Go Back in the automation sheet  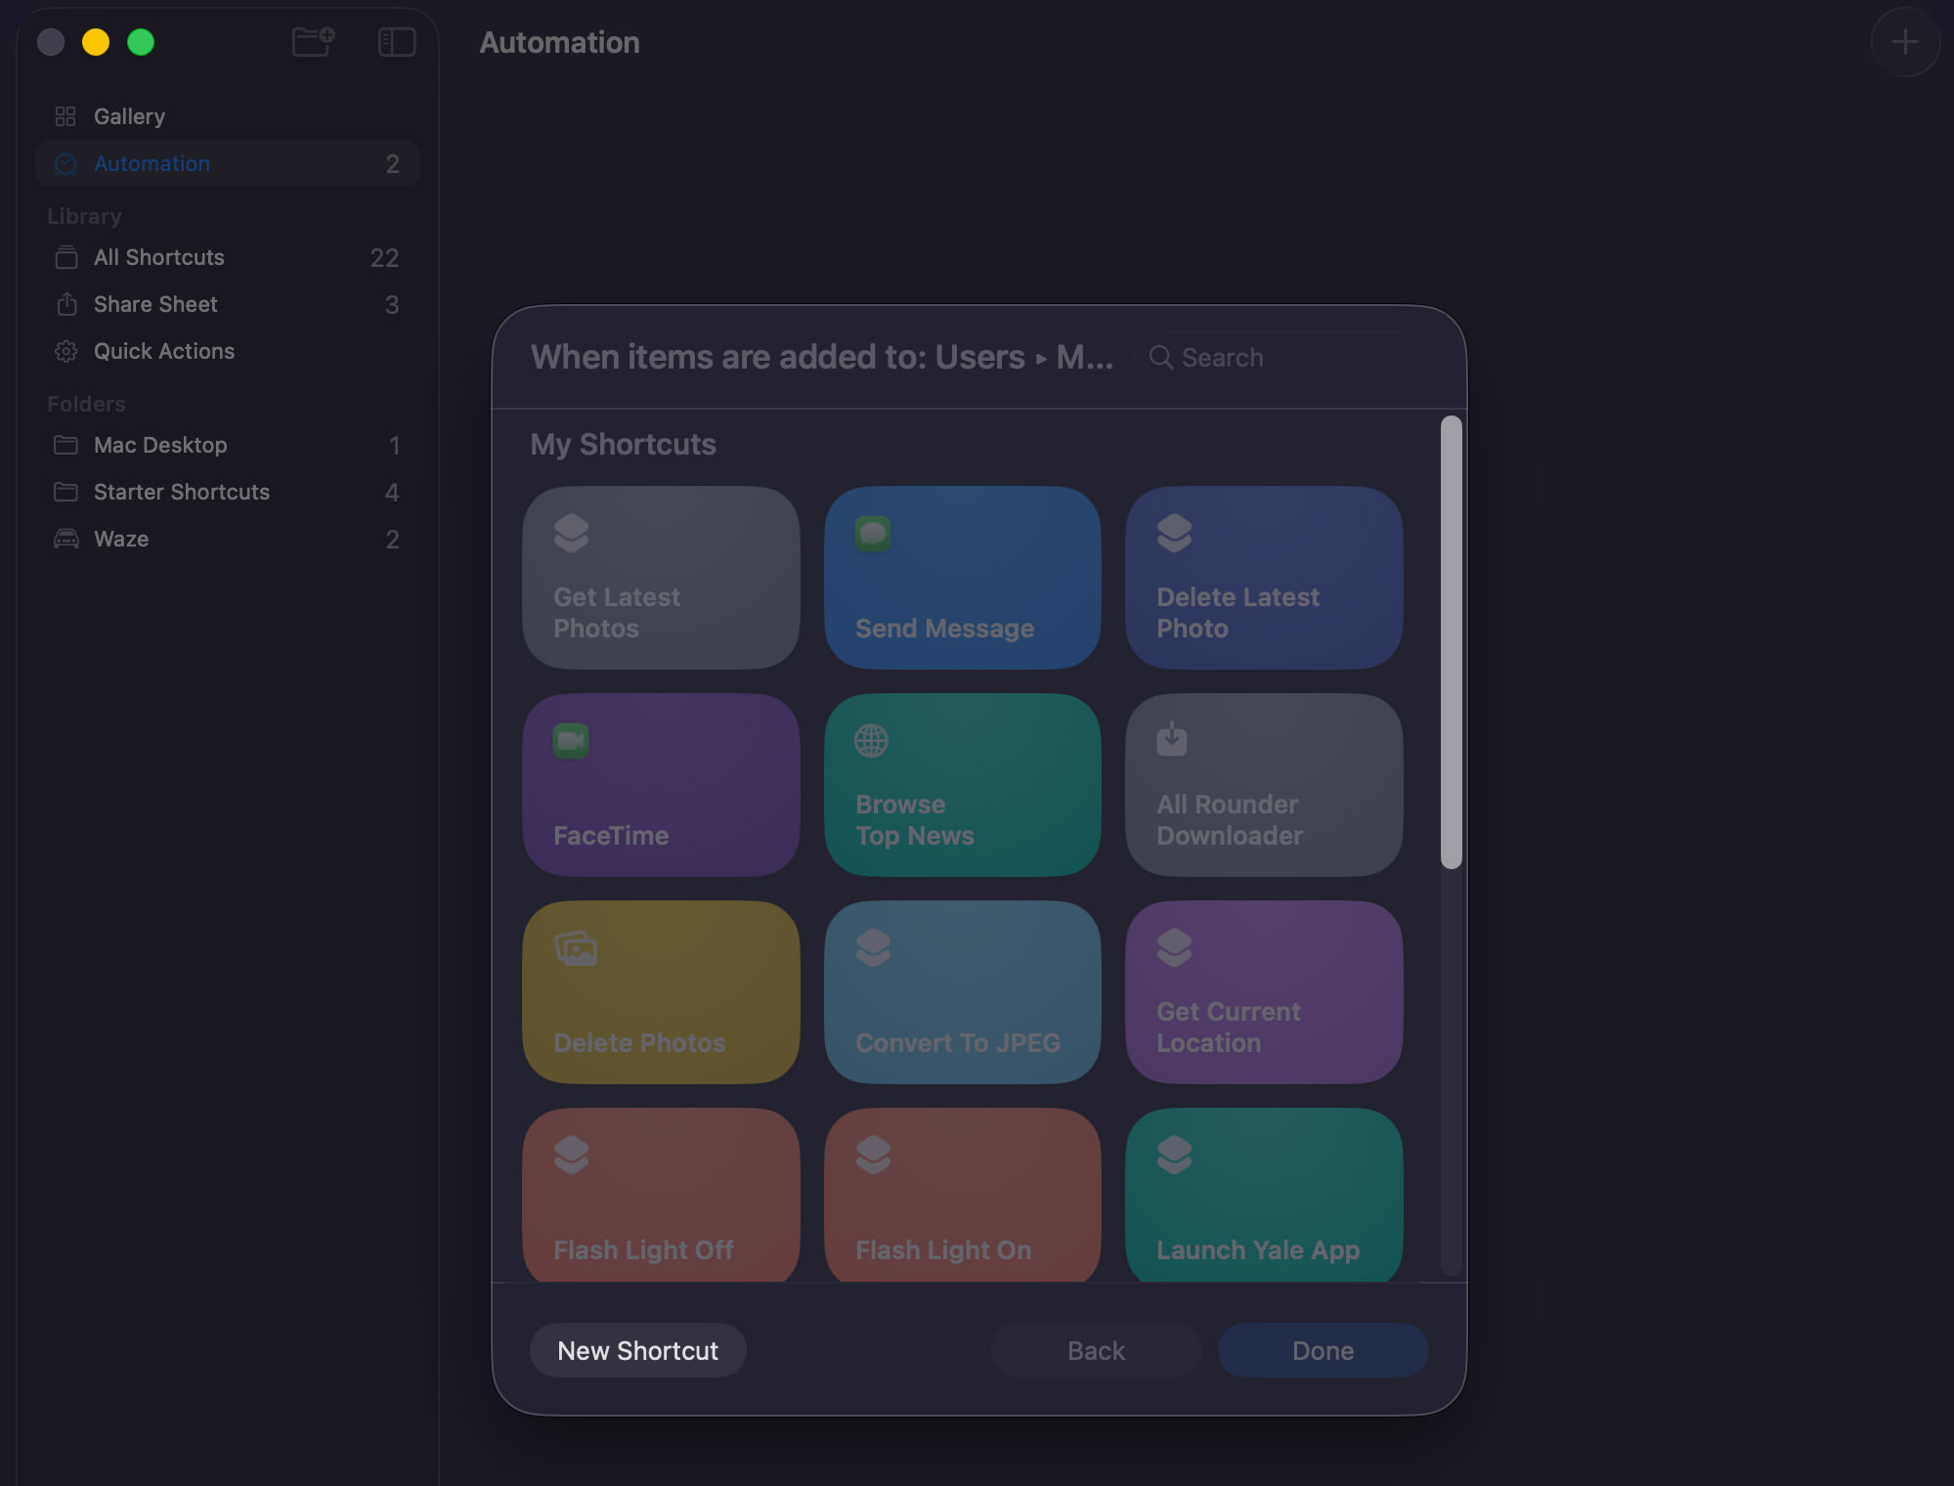[x=1095, y=1350]
